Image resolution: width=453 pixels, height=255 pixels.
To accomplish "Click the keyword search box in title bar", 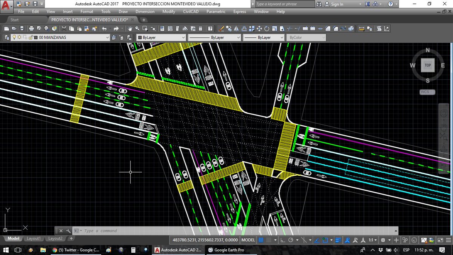I will coord(285,4).
